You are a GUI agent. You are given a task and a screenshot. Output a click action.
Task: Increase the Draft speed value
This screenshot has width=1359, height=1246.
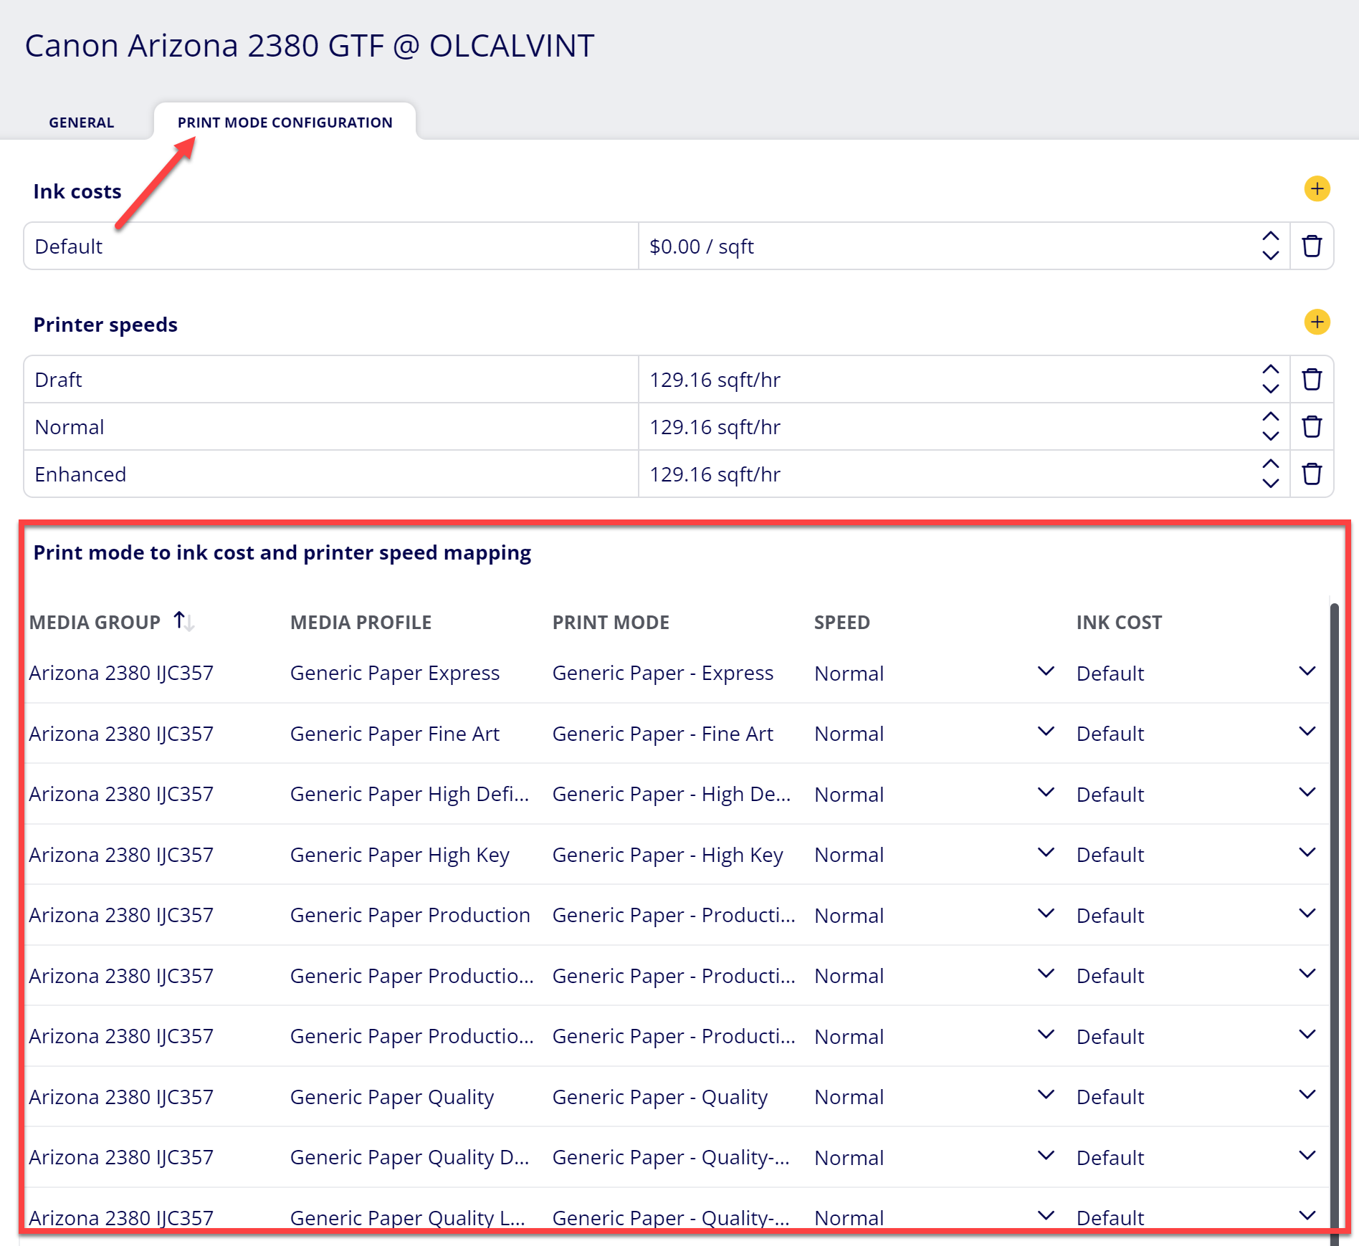(1270, 370)
